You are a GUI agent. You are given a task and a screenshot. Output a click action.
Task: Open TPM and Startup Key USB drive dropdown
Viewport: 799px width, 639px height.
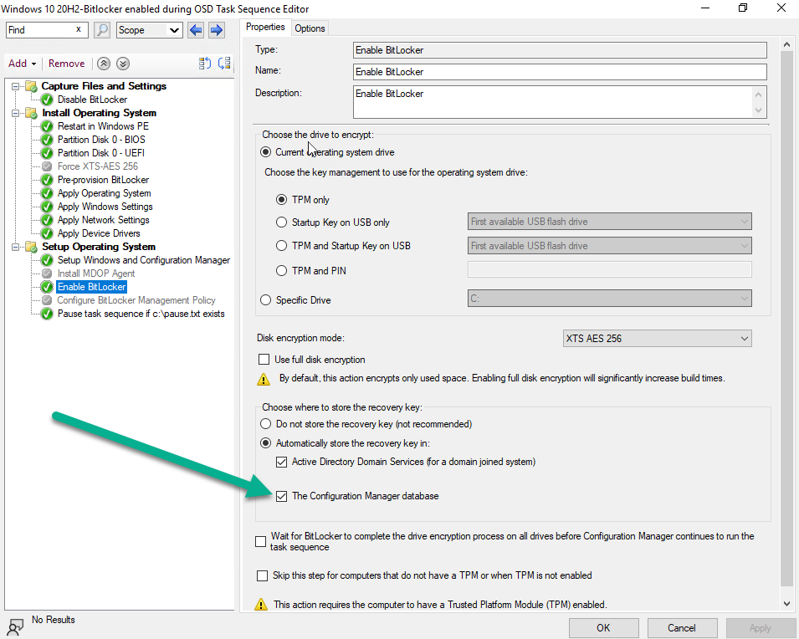coord(609,246)
